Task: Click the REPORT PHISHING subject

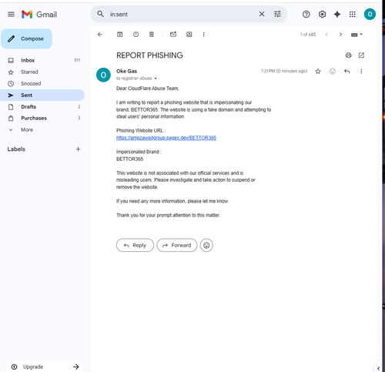Action: (149, 55)
